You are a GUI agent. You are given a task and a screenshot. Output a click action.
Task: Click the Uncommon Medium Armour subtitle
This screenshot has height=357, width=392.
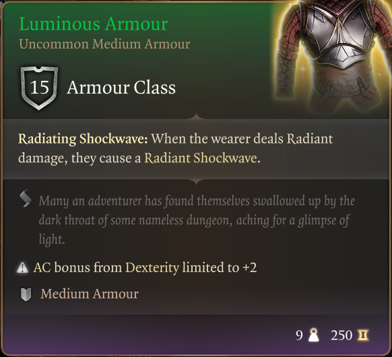coord(104,44)
